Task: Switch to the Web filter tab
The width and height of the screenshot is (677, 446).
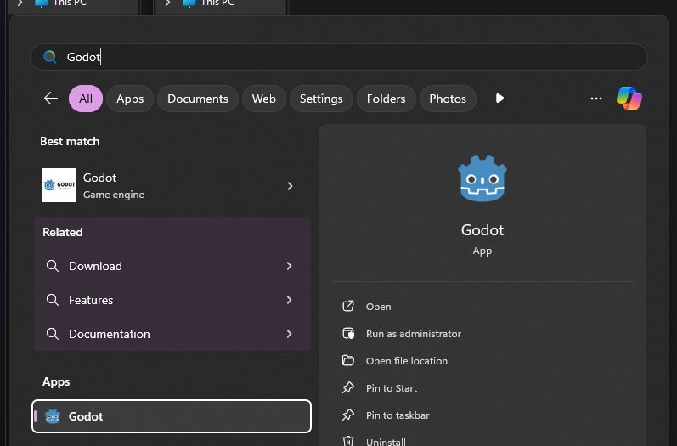Action: coord(264,99)
